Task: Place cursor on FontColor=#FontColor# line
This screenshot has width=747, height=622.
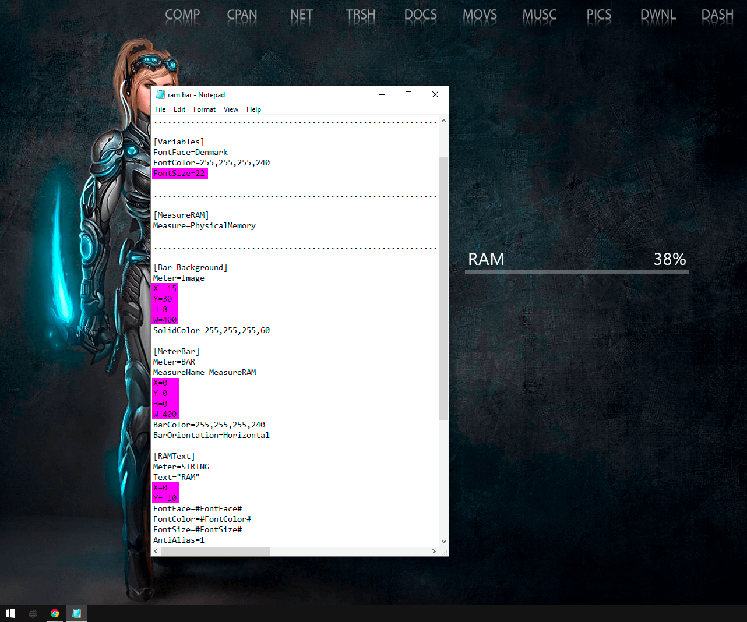Action: [x=202, y=519]
